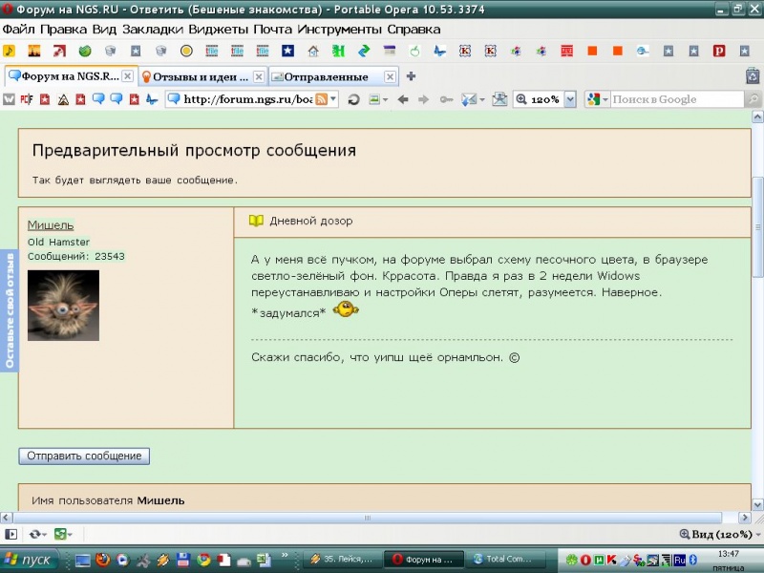Open new tab with plus icon
Screen dimensions: 764x573
(x=412, y=76)
